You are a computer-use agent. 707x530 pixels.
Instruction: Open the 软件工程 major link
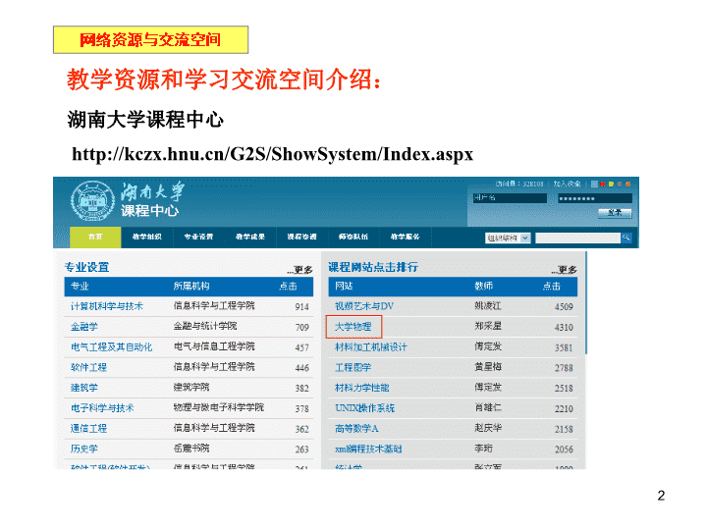88,367
